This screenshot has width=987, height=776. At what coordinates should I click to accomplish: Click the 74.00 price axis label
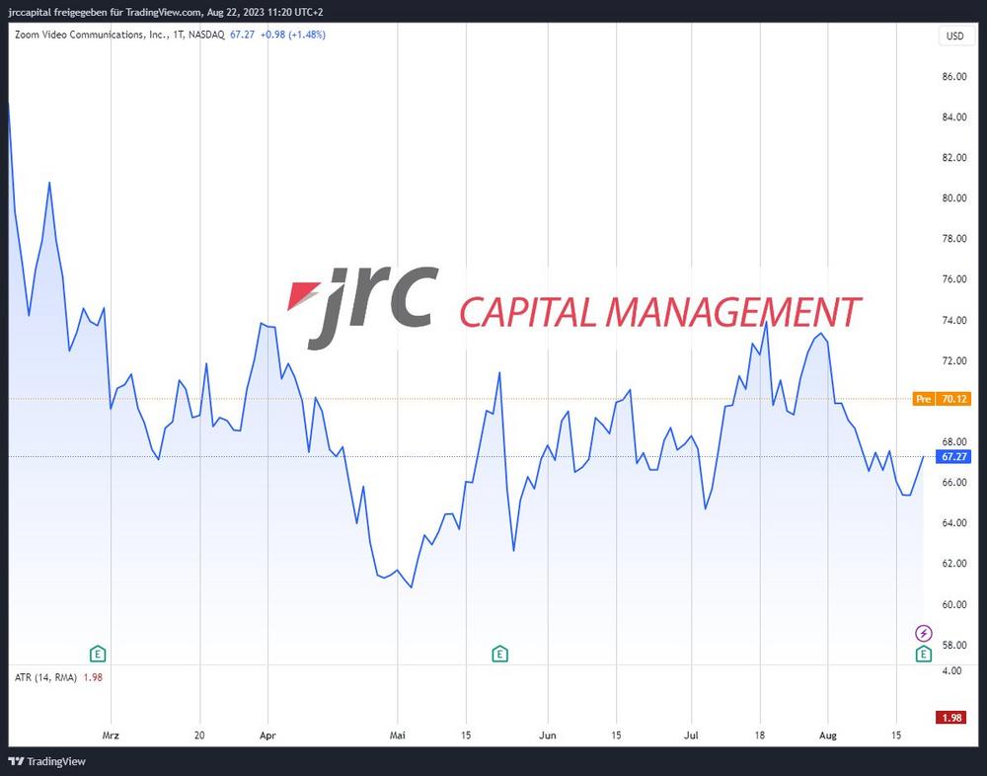[954, 320]
